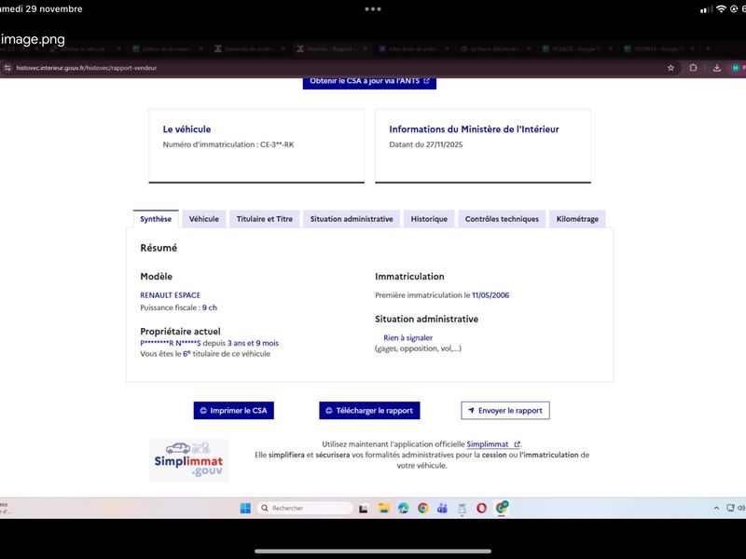Open File Explorer from the taskbar

pyautogui.click(x=383, y=508)
